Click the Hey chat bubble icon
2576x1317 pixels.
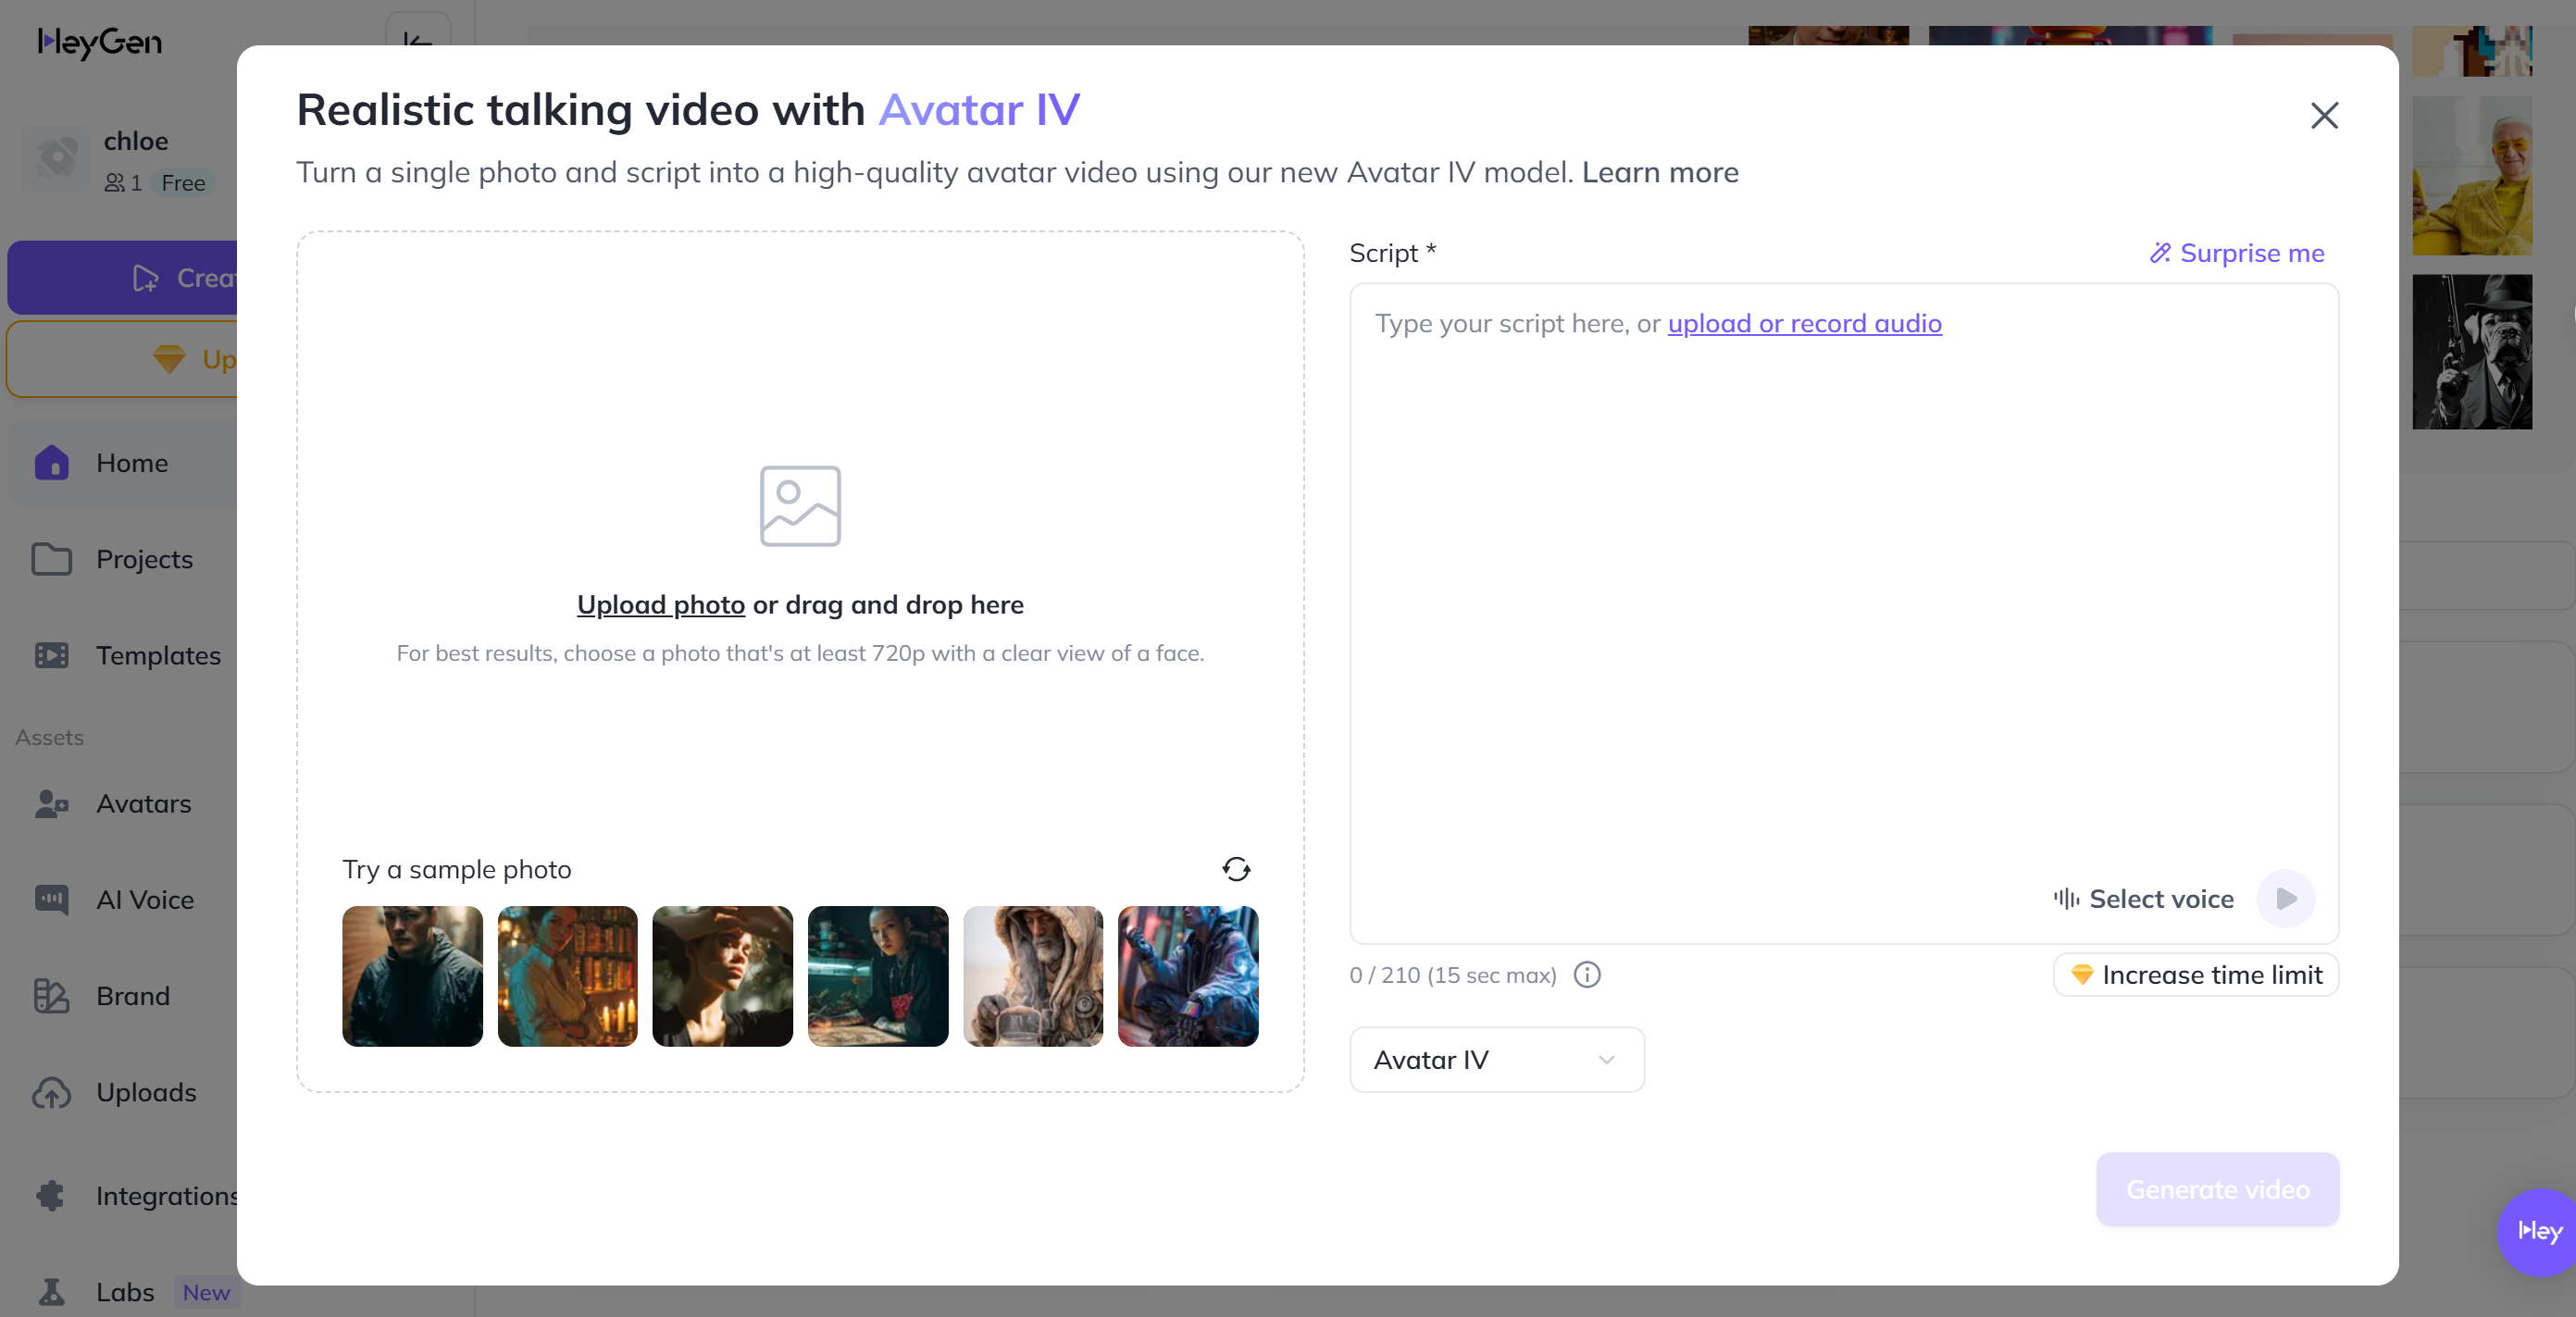[2539, 1231]
